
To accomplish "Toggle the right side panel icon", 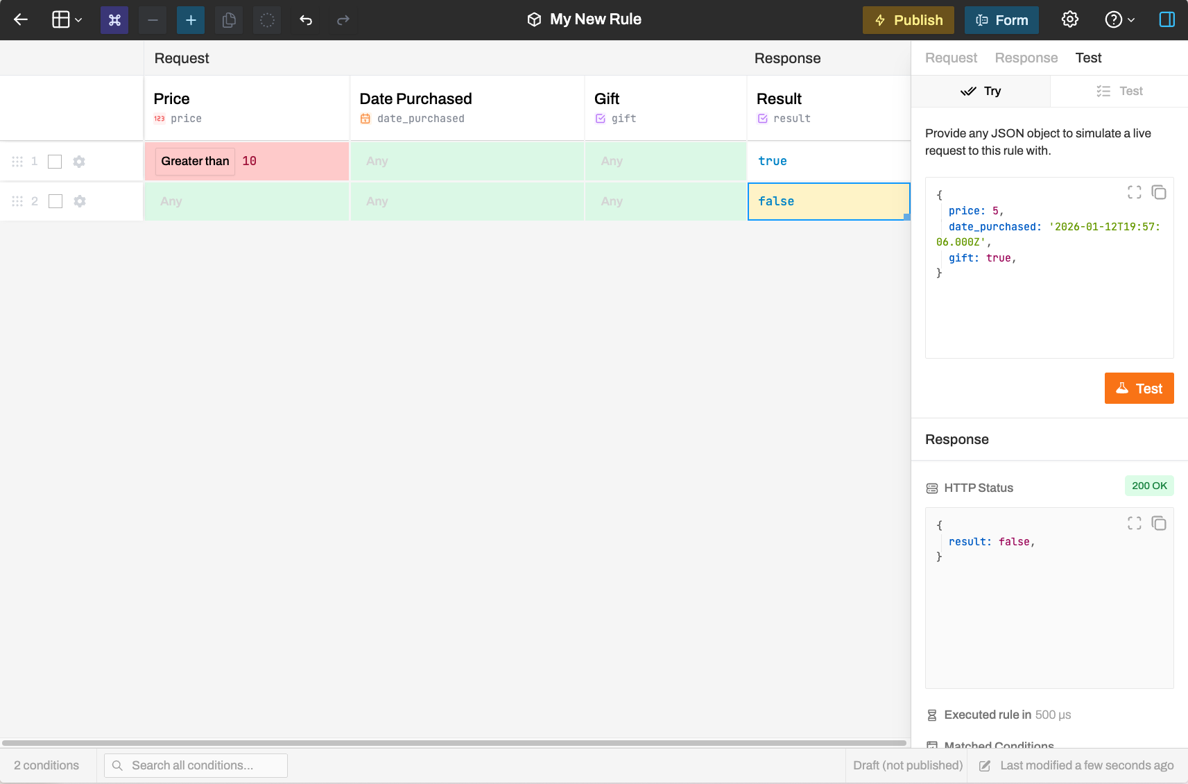I will click(x=1167, y=19).
